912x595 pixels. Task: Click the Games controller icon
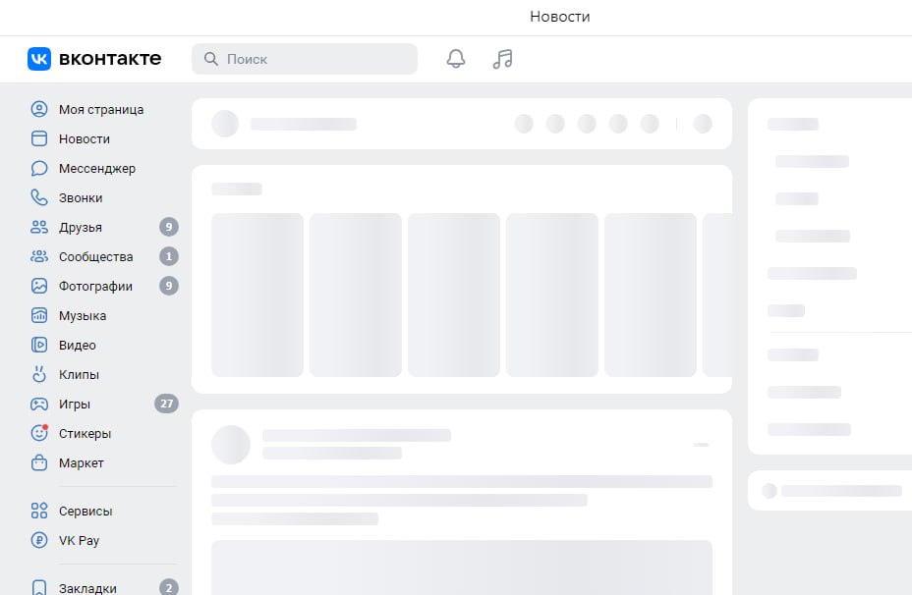[39, 404]
